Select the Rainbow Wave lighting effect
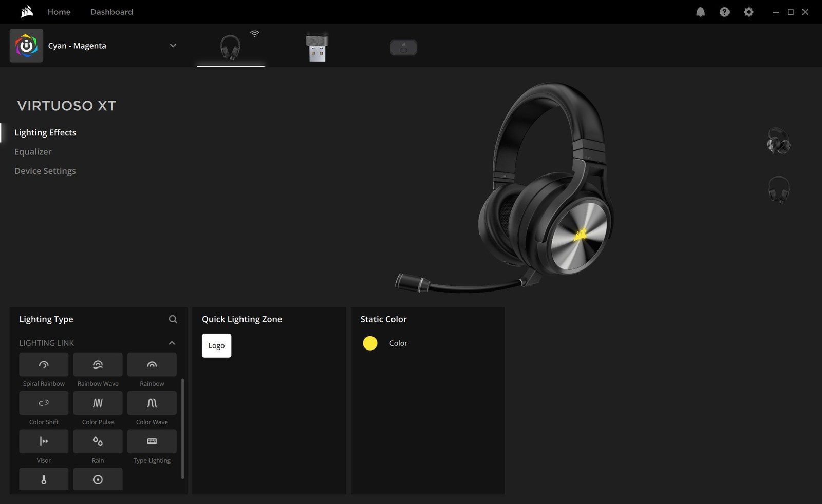The height and width of the screenshot is (504, 822). pos(98,364)
